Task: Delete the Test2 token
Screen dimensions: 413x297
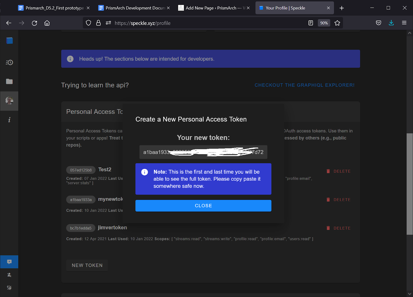Action: tap(338, 171)
